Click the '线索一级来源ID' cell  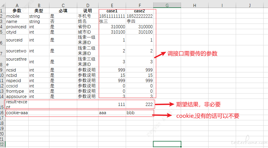point(88,40)
